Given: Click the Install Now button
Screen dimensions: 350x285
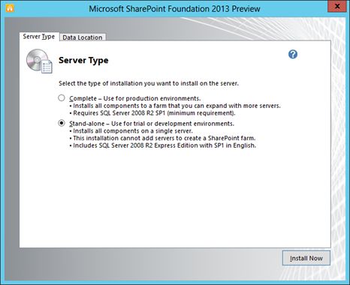Looking at the screenshot, I should coord(306,258).
